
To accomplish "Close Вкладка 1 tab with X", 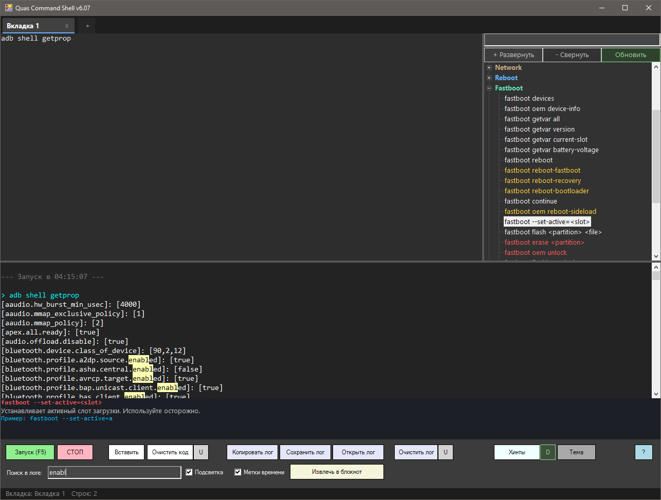I will point(67,26).
